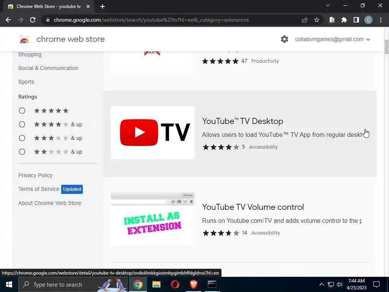
Task: Click the Chrome Web Store logo
Action: coord(24,39)
